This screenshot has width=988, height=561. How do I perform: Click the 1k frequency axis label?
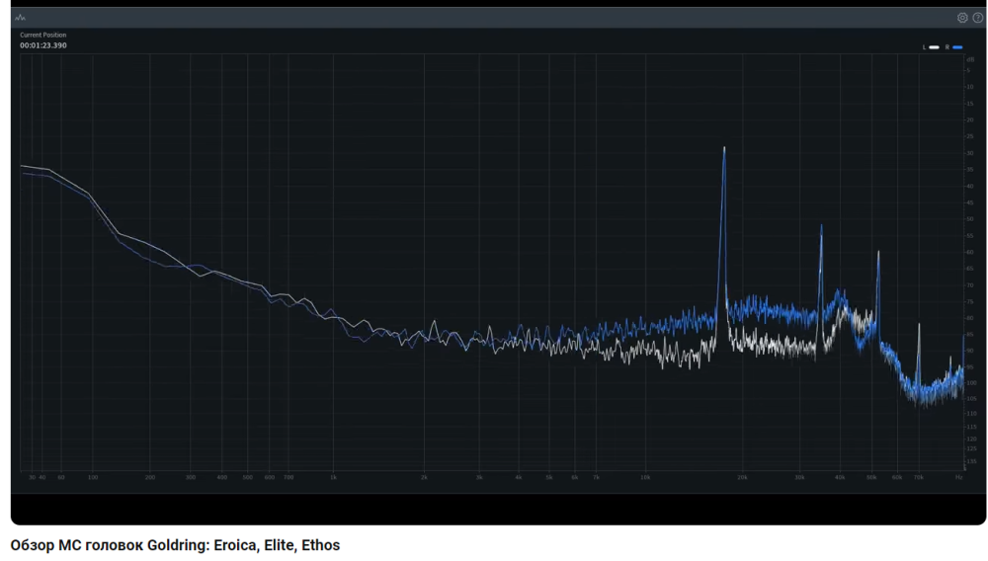[x=333, y=477]
